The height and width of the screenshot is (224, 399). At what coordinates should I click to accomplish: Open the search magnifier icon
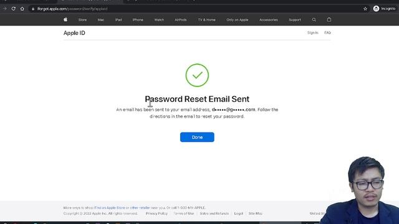tap(314, 19)
